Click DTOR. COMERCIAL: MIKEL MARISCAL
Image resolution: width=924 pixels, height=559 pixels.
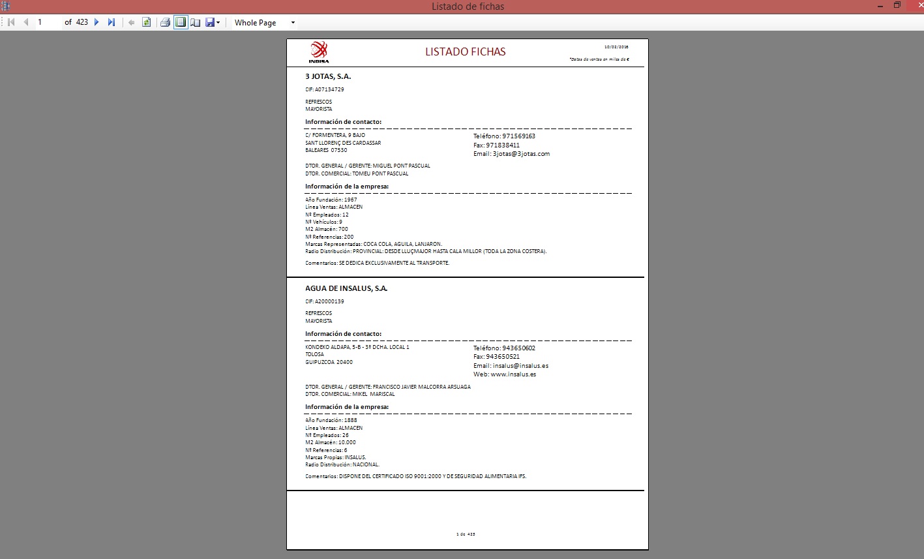[350, 394]
